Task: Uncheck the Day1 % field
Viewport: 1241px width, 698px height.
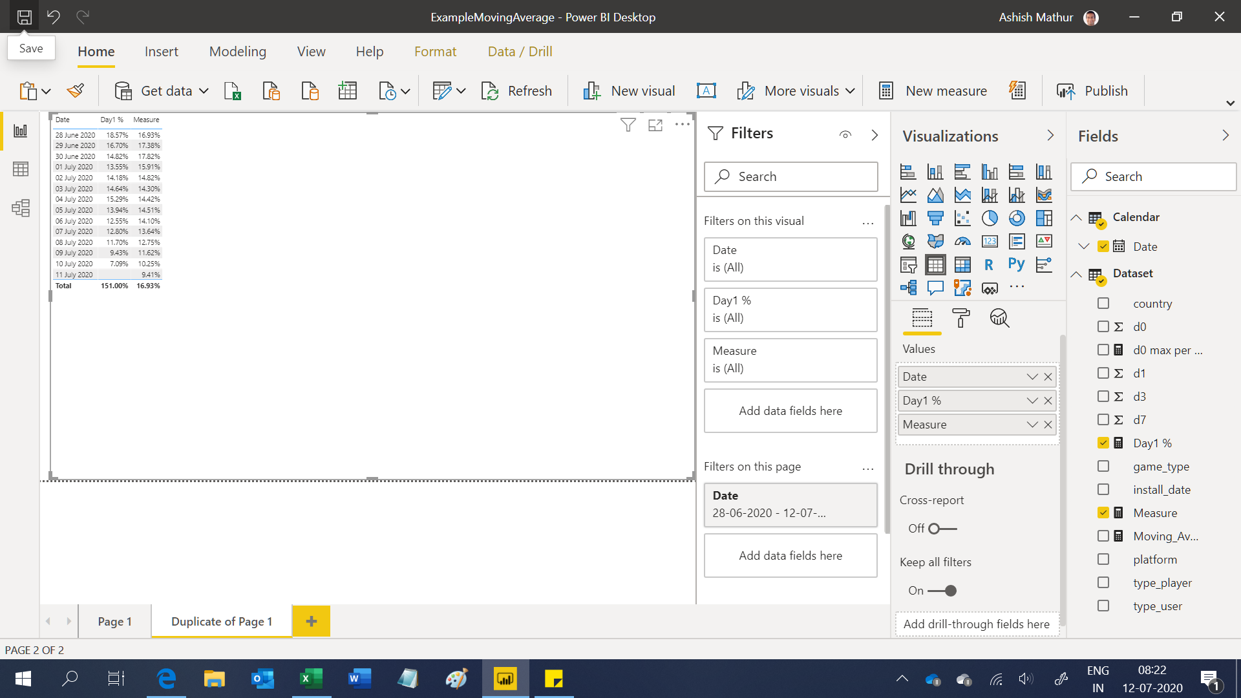Action: (1103, 443)
